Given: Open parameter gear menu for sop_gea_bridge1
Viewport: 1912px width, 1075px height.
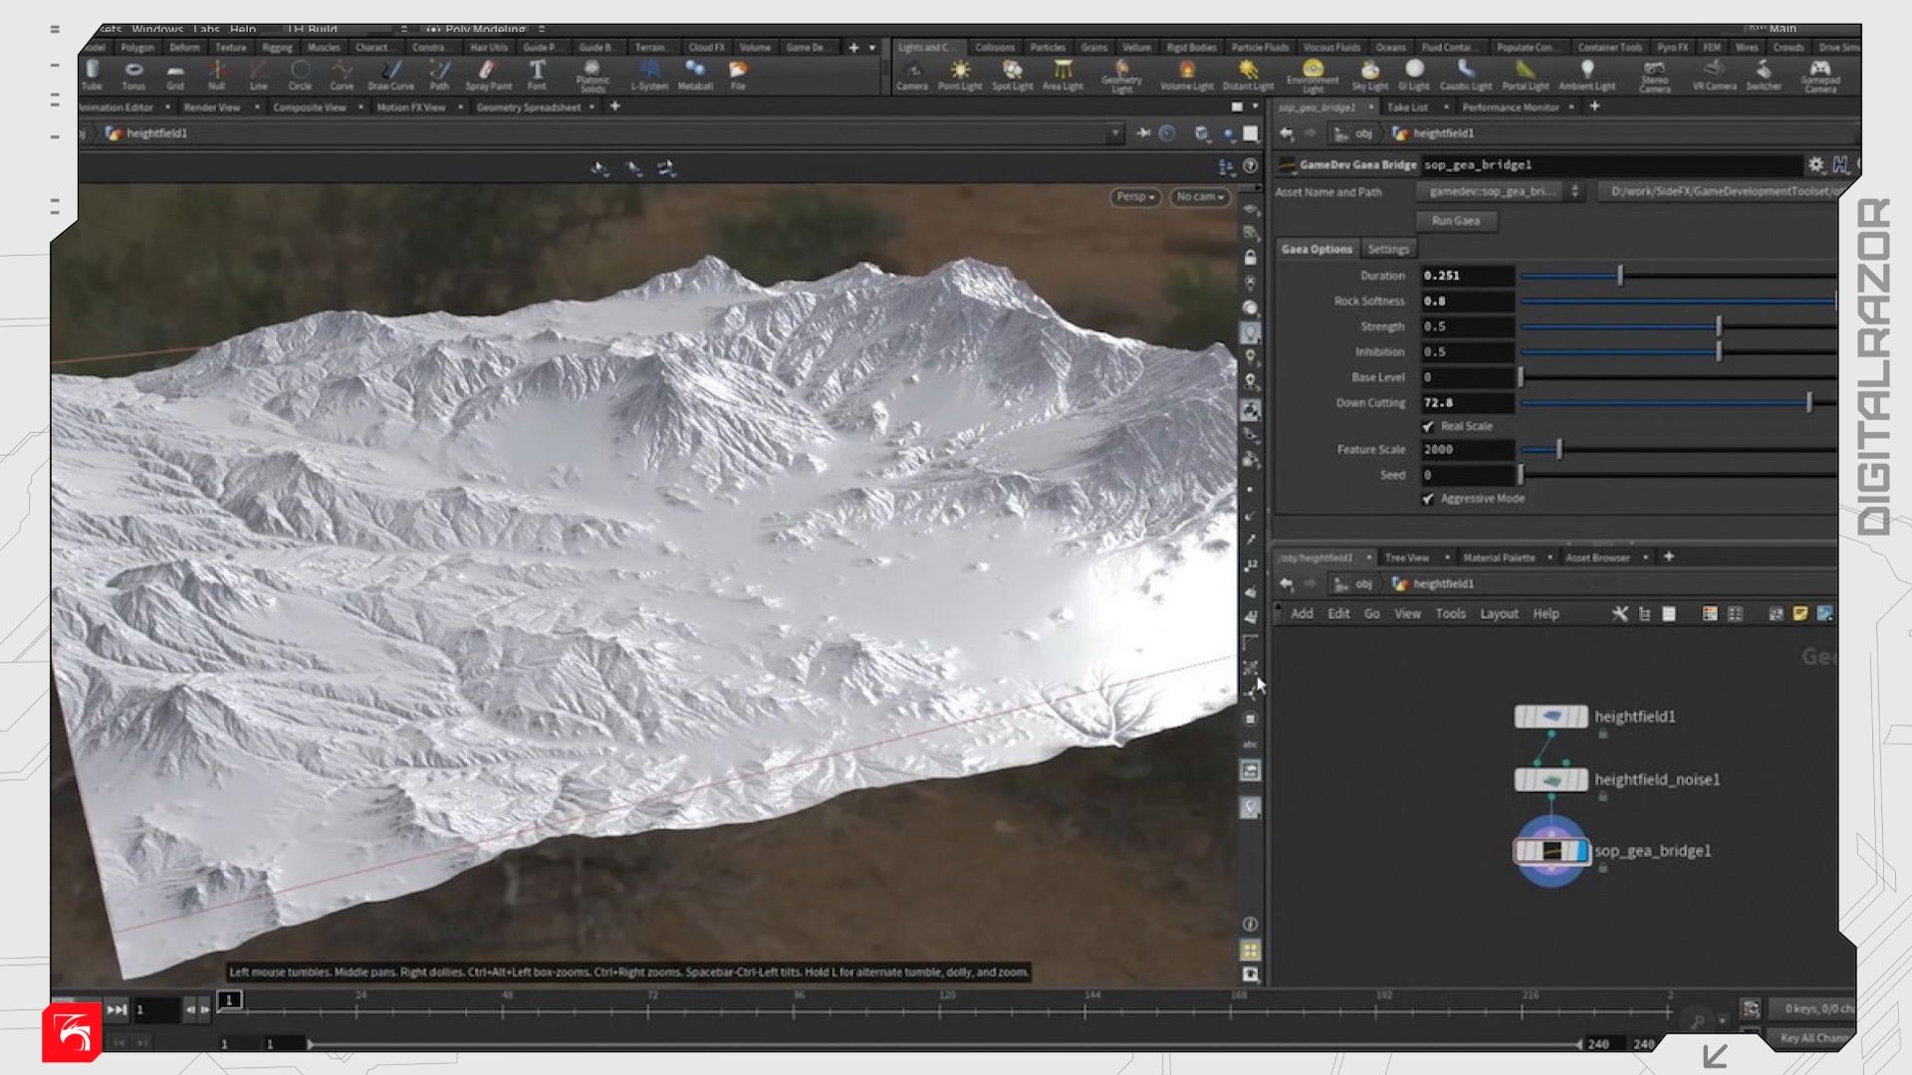Looking at the screenshot, I should tap(1816, 165).
